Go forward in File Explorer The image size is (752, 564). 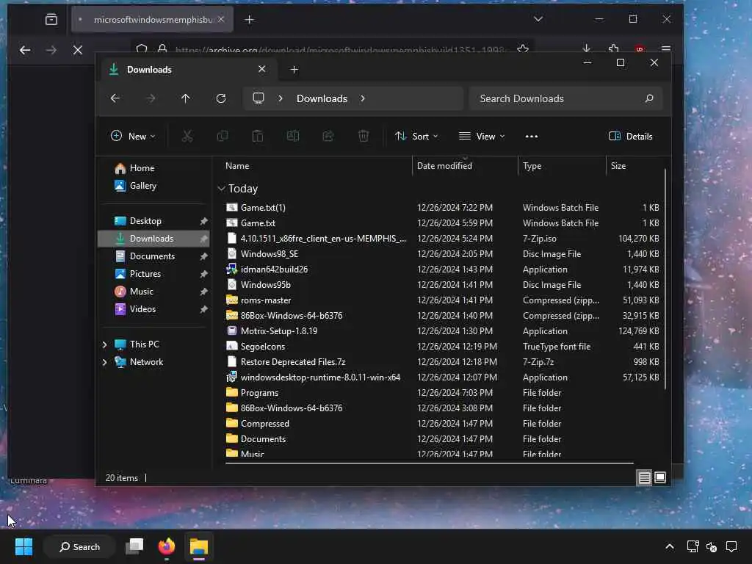[x=151, y=98]
